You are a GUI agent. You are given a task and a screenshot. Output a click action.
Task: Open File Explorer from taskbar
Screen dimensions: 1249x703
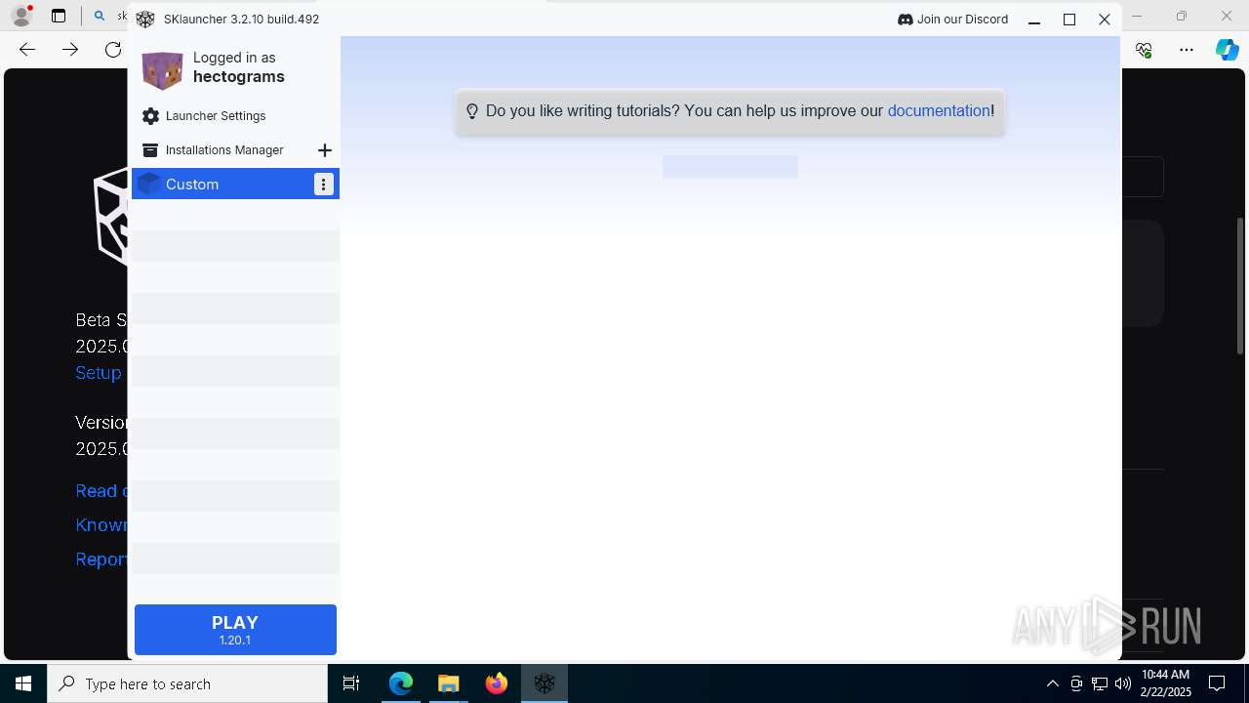pos(448,683)
